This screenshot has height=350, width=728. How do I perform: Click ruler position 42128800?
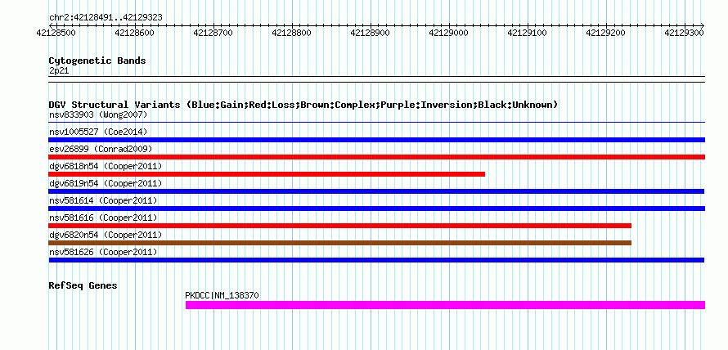click(x=291, y=33)
